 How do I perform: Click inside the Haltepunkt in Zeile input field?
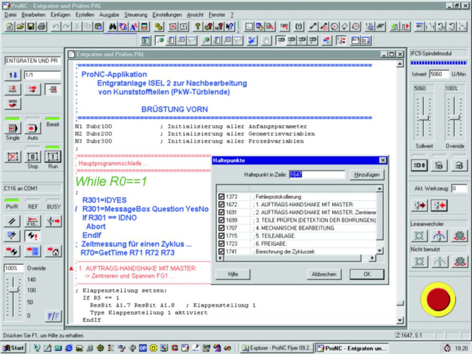(x=318, y=174)
